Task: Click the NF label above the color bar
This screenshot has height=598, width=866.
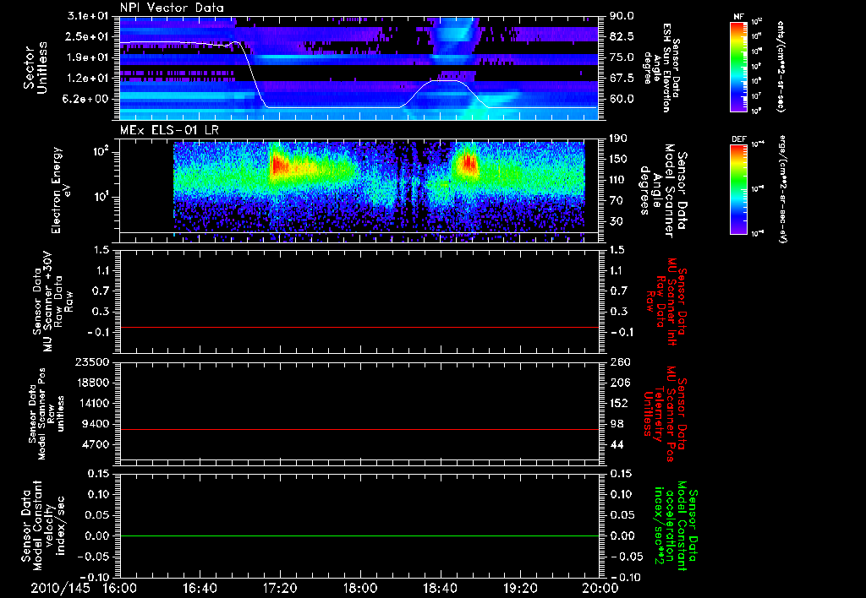Action: [738, 17]
